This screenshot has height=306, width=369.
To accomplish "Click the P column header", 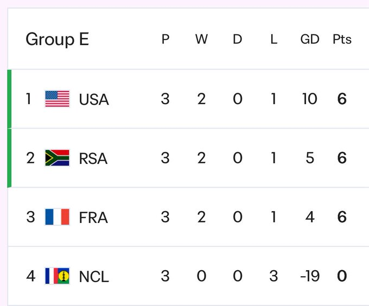I will tap(166, 40).
